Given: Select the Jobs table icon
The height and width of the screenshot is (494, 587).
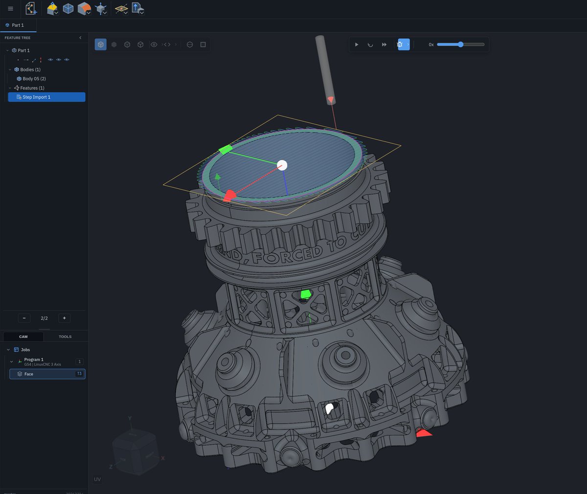Looking at the screenshot, I should (x=16, y=350).
